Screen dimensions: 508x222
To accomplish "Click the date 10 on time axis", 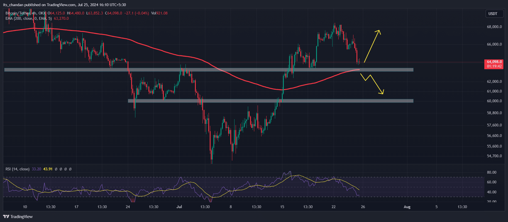I will [25, 207].
